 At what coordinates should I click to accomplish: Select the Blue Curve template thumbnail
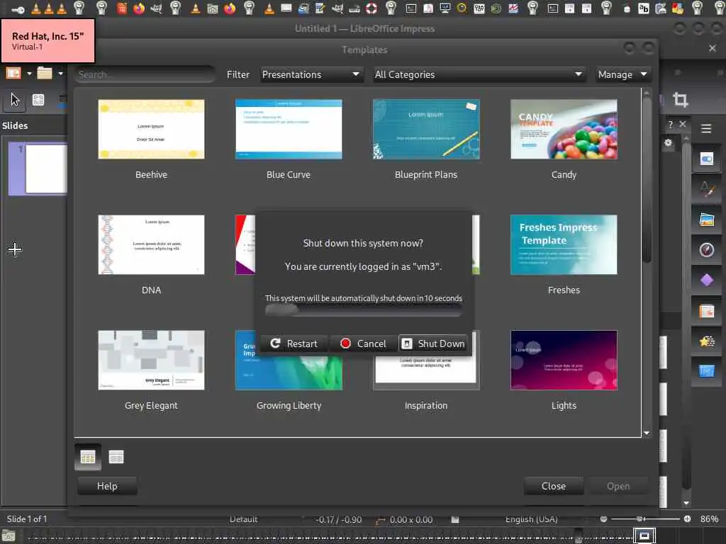click(289, 129)
